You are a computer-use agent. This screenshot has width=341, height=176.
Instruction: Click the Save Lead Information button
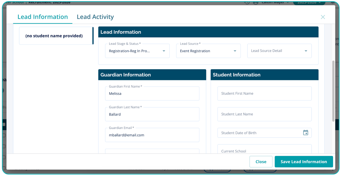[303, 162]
